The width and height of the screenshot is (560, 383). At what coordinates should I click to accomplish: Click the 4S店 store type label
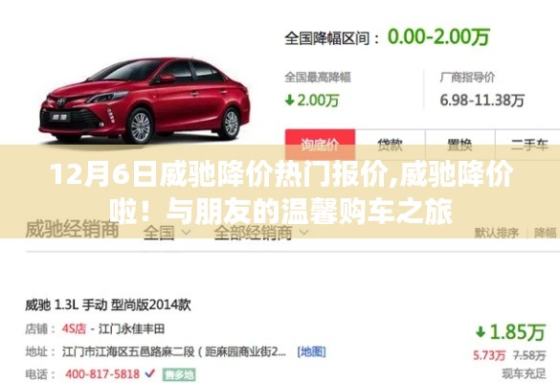point(74,328)
